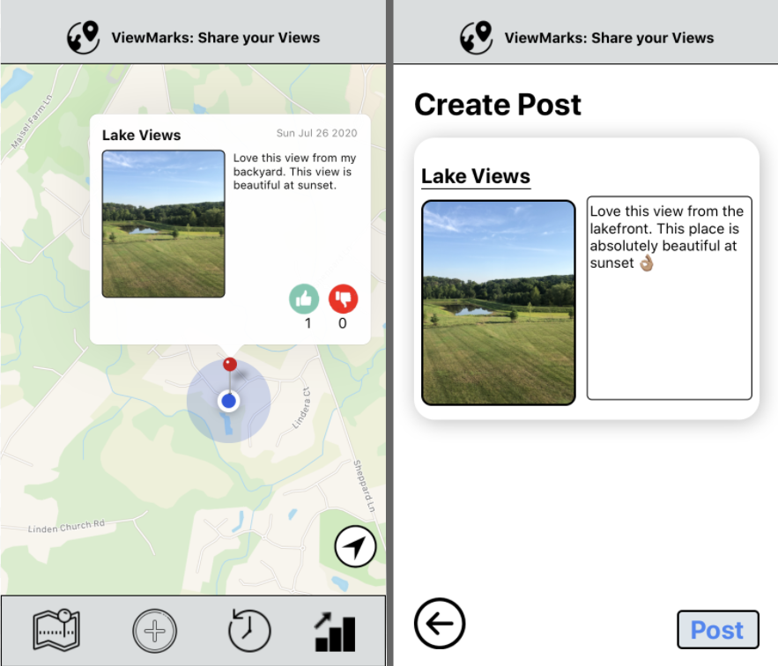Tap the thumbs-up like button
This screenshot has height=666, width=778.
[304, 299]
